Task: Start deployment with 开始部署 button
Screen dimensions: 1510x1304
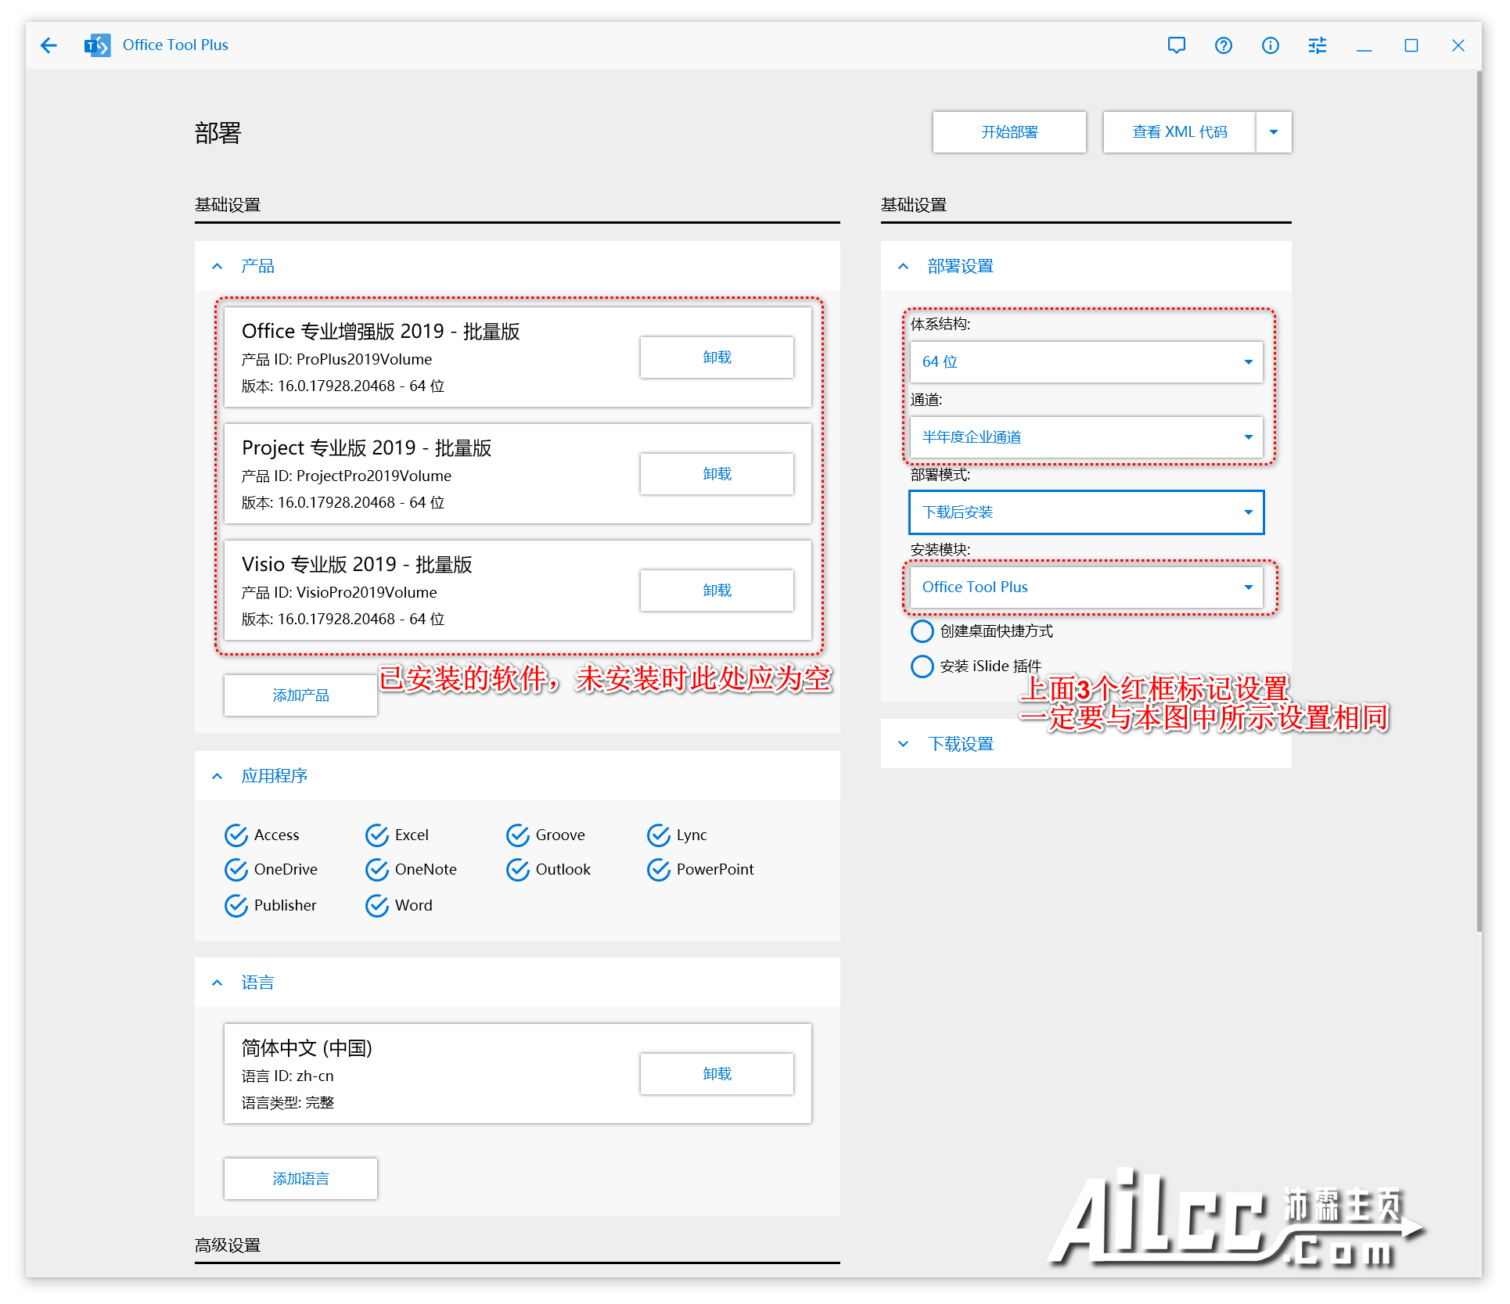Action: [1008, 131]
